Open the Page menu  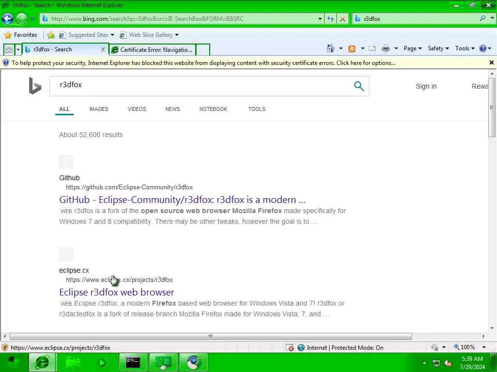413,48
